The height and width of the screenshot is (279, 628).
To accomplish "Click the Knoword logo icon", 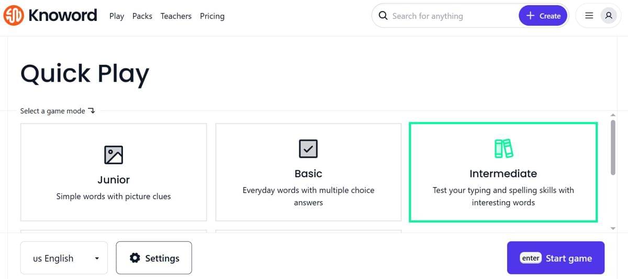I will point(14,16).
